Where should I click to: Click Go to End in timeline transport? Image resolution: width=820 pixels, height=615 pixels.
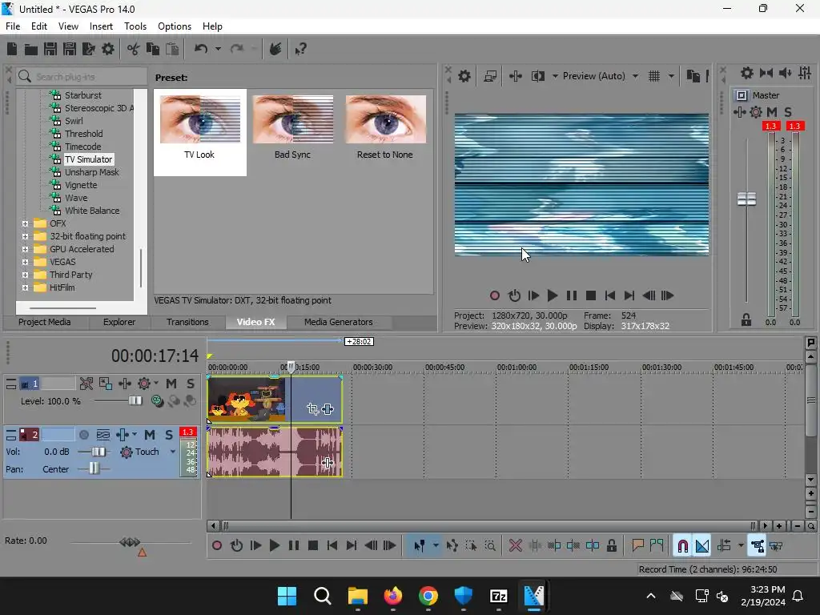[x=352, y=545]
